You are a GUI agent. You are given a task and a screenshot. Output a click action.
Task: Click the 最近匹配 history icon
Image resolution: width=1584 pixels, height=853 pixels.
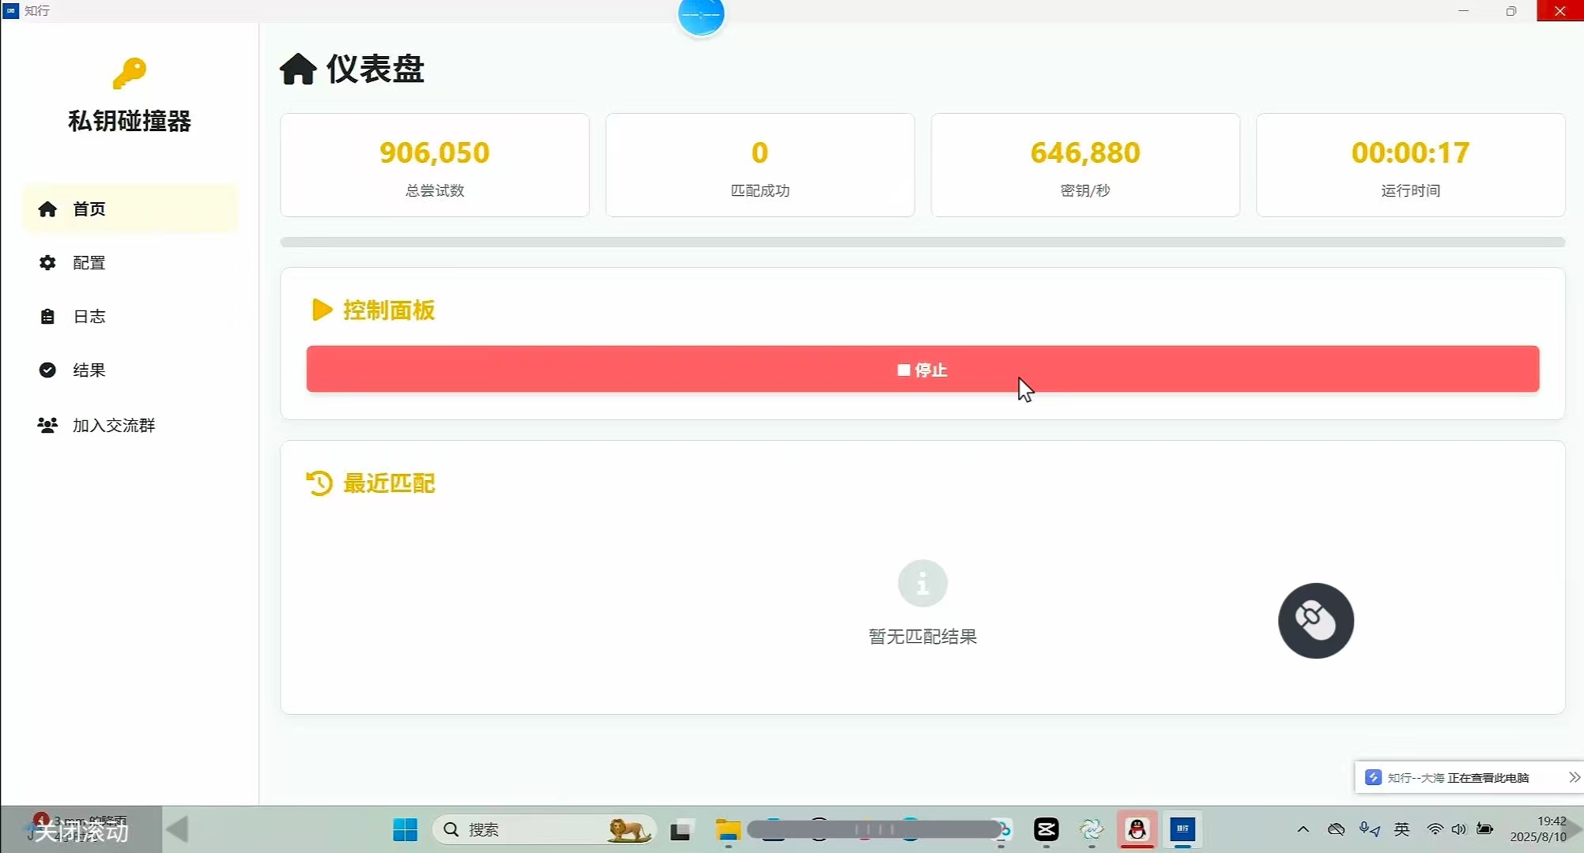pyautogui.click(x=319, y=483)
